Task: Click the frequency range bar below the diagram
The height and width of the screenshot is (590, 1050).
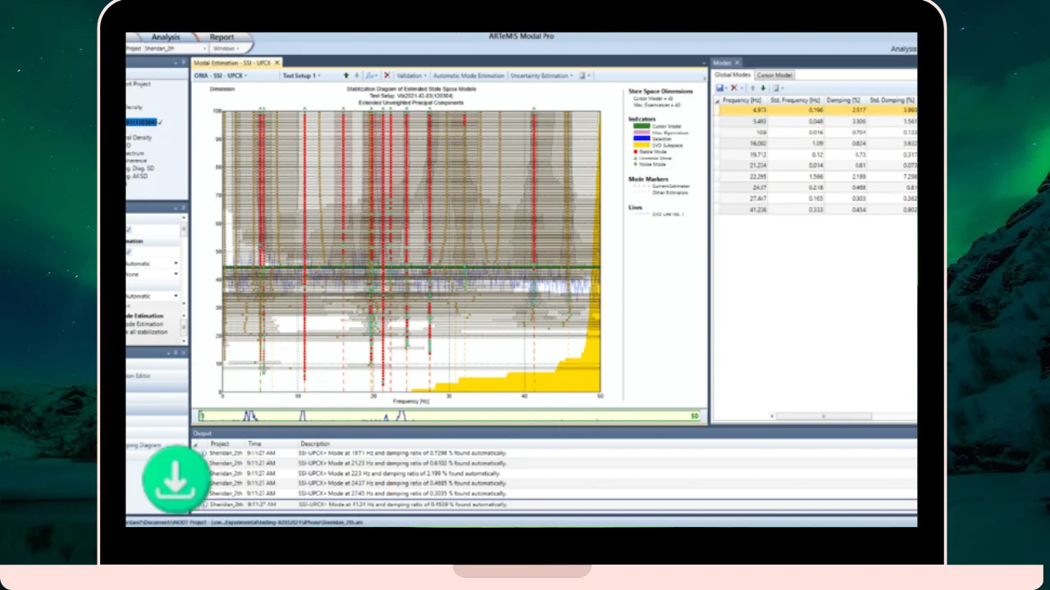Action: pyautogui.click(x=448, y=416)
